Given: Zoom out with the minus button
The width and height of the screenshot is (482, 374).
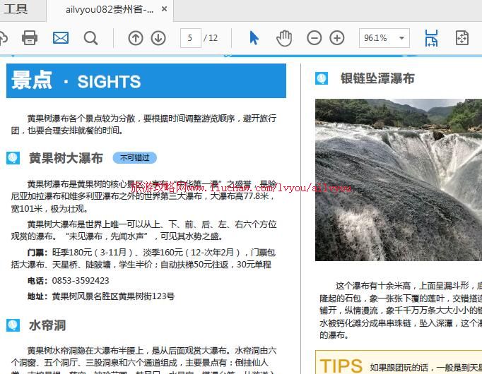Looking at the screenshot, I should (x=315, y=38).
